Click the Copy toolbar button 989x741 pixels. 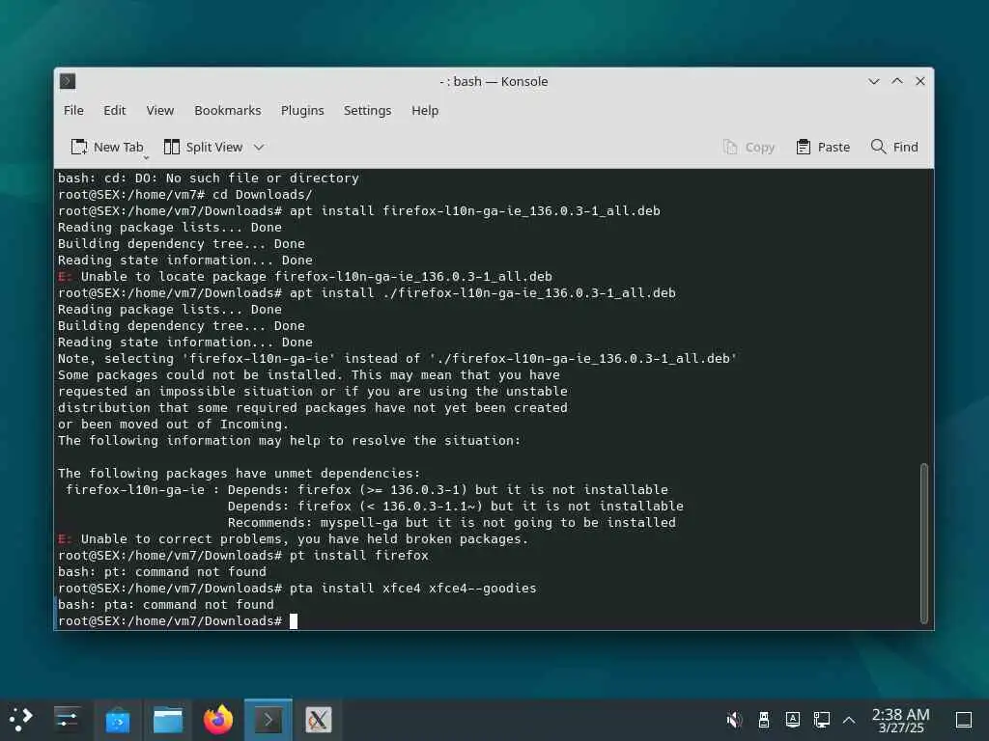coord(749,147)
